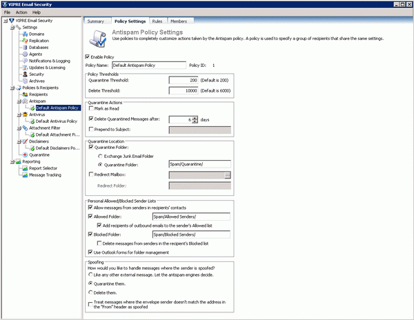Open the Action menu
Image resolution: width=414 pixels, height=320 pixels.
pos(21,12)
